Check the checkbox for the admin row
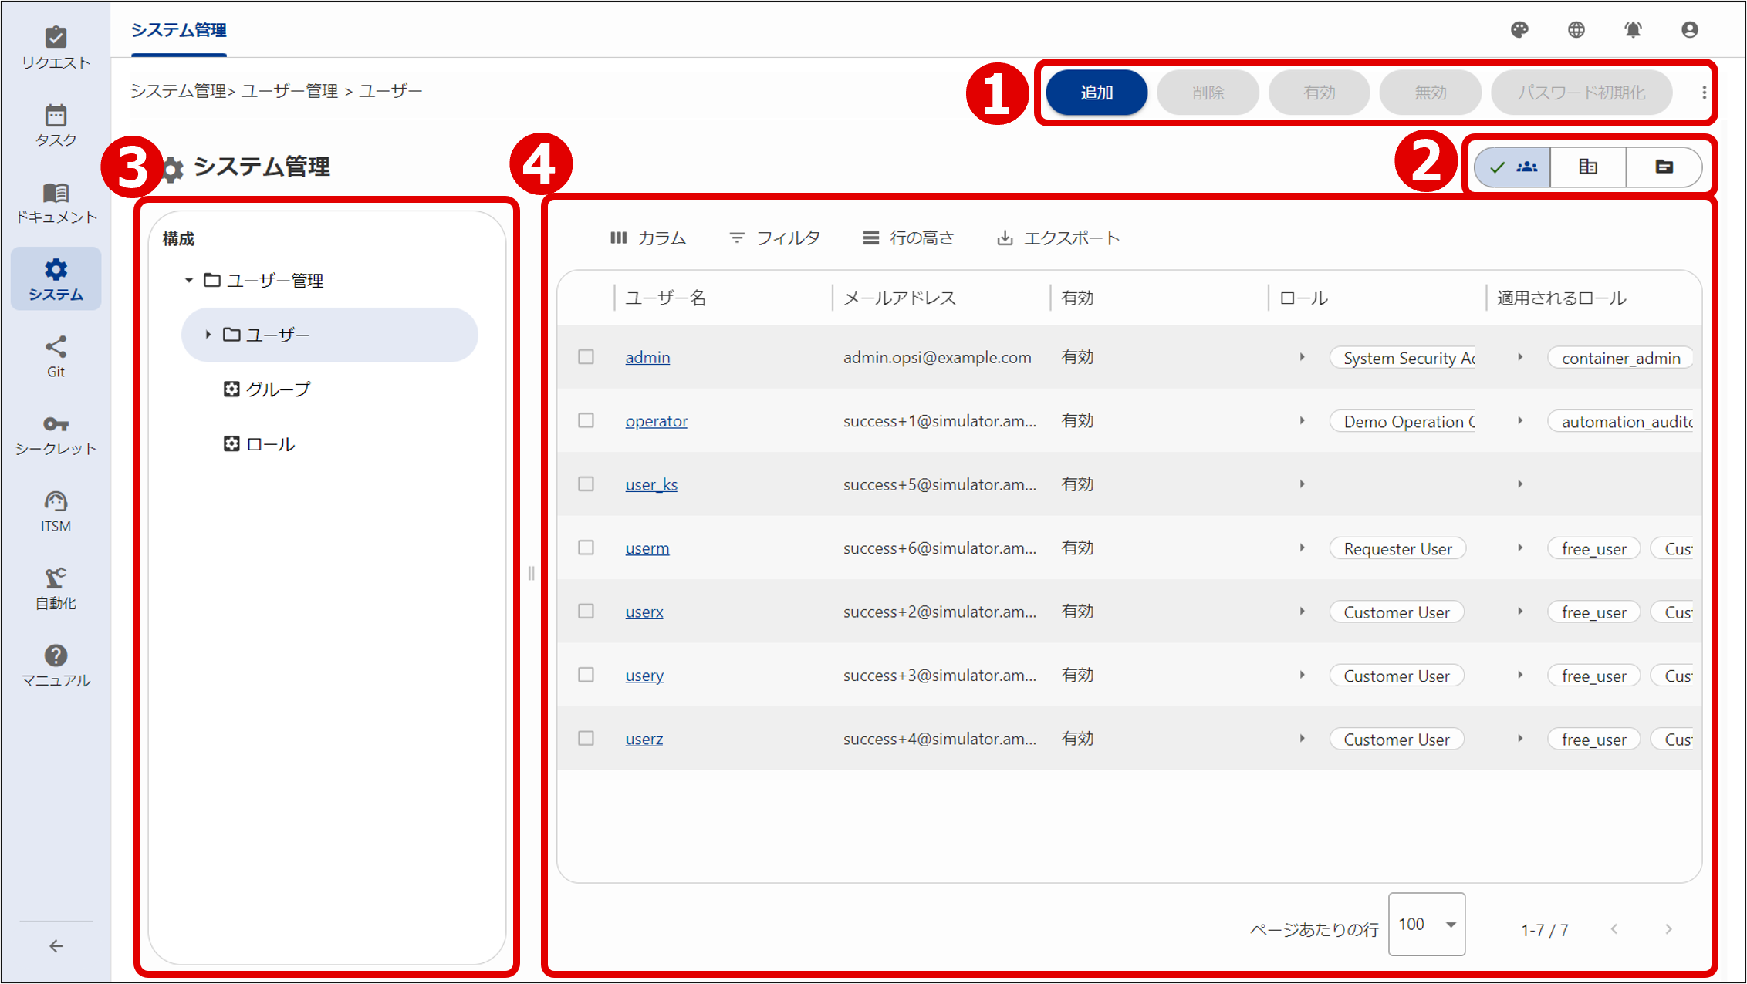This screenshot has width=1747, height=984. [585, 356]
